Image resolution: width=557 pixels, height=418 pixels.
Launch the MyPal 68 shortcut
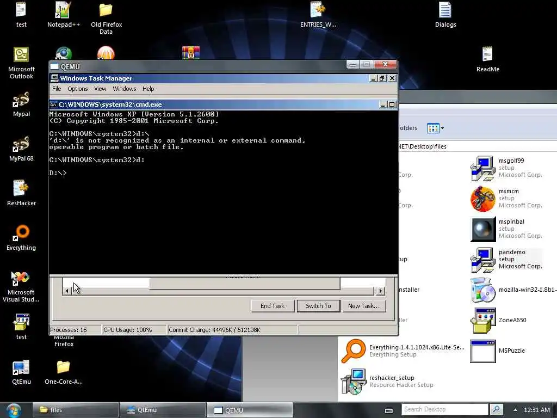click(x=21, y=149)
